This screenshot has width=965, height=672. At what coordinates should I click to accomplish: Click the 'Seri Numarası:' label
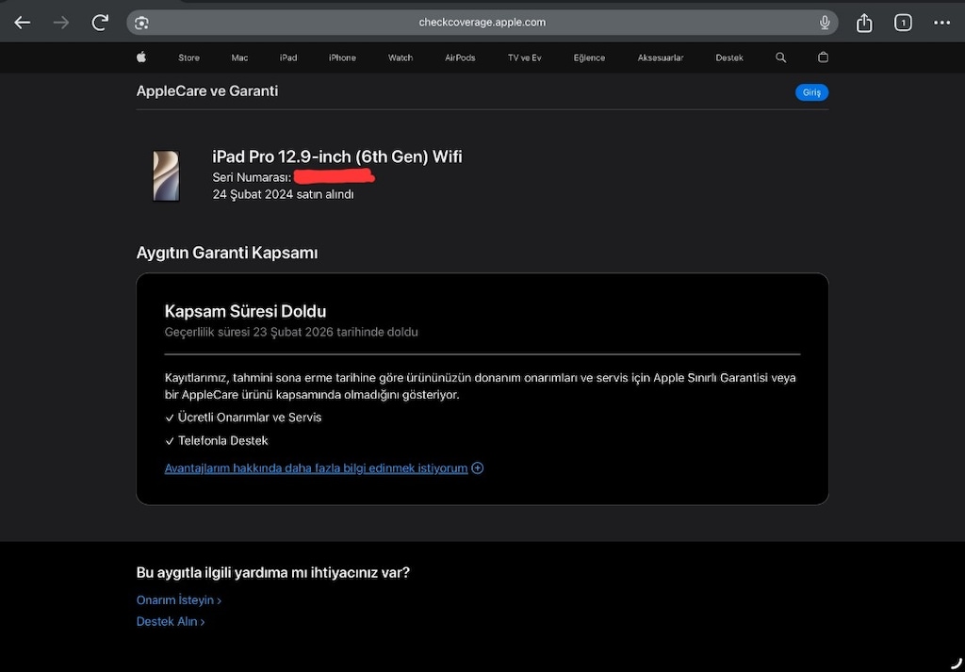pyautogui.click(x=252, y=178)
